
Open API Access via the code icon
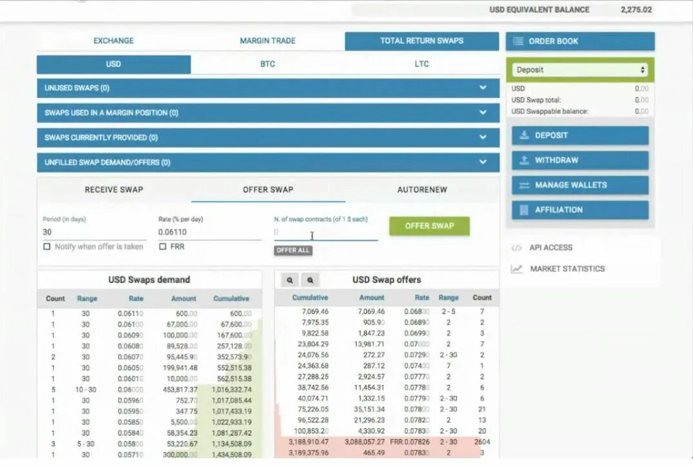pos(515,248)
